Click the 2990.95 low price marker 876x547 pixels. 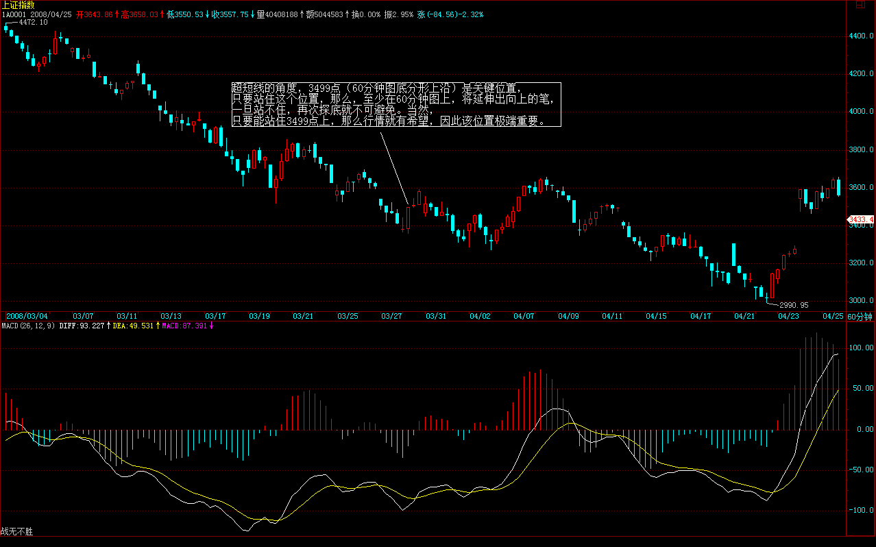tap(793, 305)
